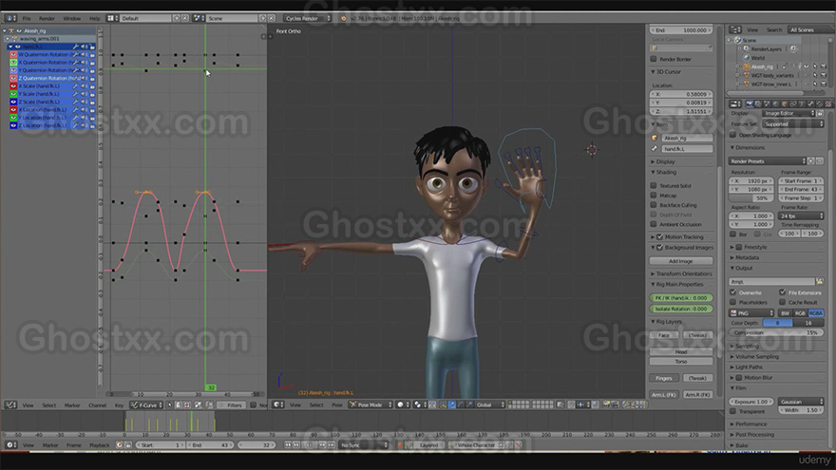Enable the Matcap checkbox
The width and height of the screenshot is (836, 470).
tap(654, 195)
